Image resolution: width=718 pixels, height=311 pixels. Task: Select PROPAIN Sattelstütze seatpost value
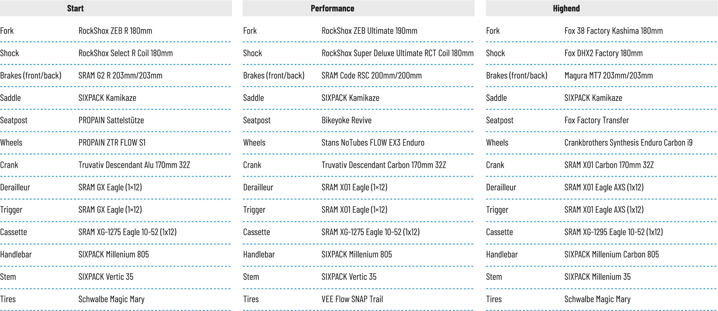click(x=111, y=120)
